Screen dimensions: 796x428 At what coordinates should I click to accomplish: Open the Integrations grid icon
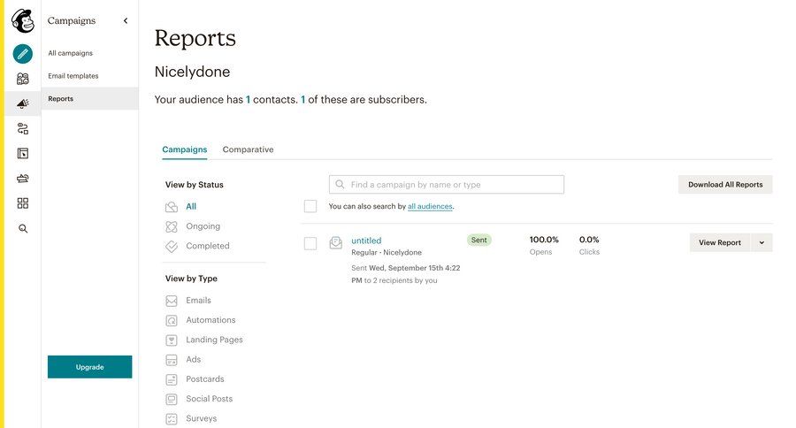[23, 203]
